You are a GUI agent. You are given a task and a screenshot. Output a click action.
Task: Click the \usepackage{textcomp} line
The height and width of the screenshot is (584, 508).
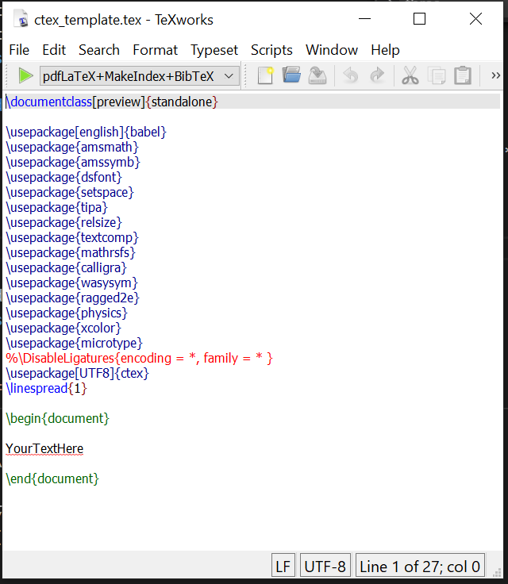click(x=72, y=237)
